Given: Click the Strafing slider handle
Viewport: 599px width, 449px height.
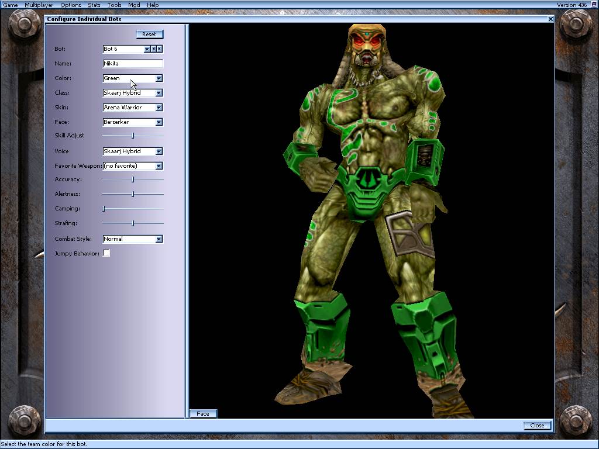Looking at the screenshot, I should (x=133, y=223).
